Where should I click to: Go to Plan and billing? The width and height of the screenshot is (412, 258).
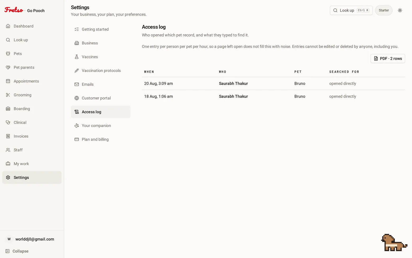pyautogui.click(x=101, y=139)
